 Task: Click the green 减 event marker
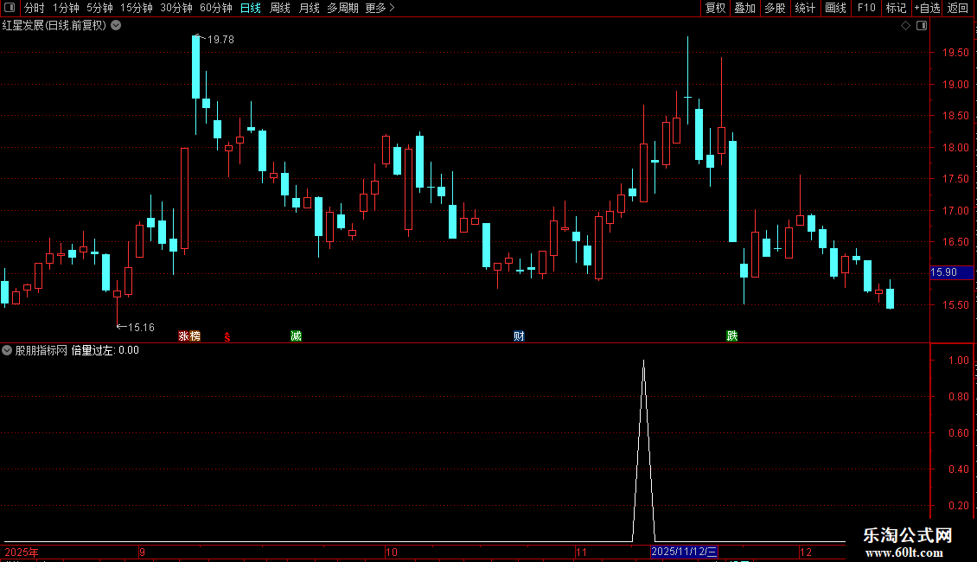(x=296, y=336)
